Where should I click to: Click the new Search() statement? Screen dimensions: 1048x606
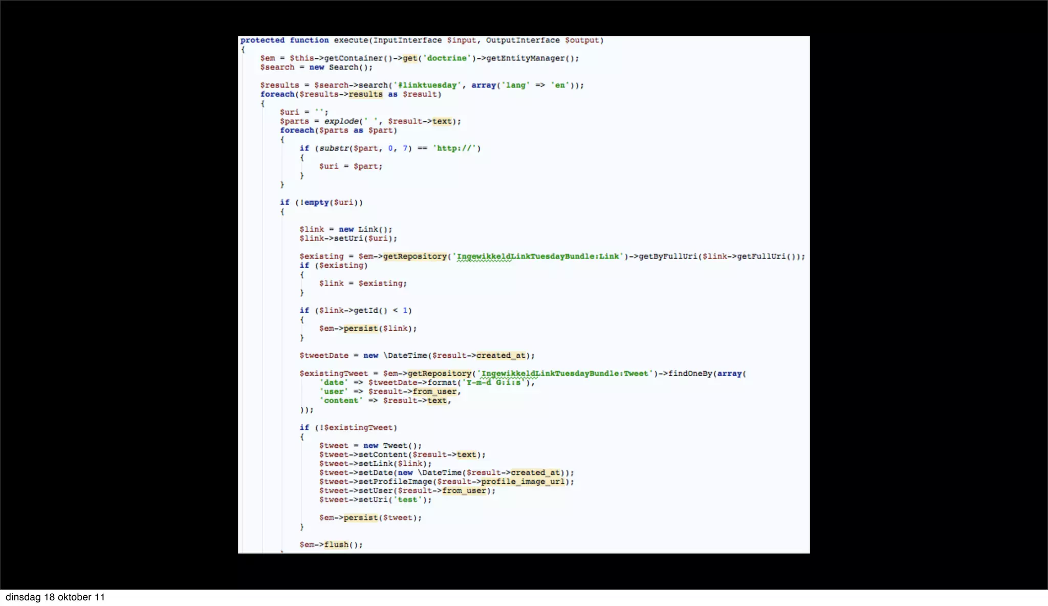point(340,68)
